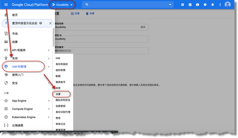
Task: Expand 安全 submenu chevron
Action: [x=49, y=83]
